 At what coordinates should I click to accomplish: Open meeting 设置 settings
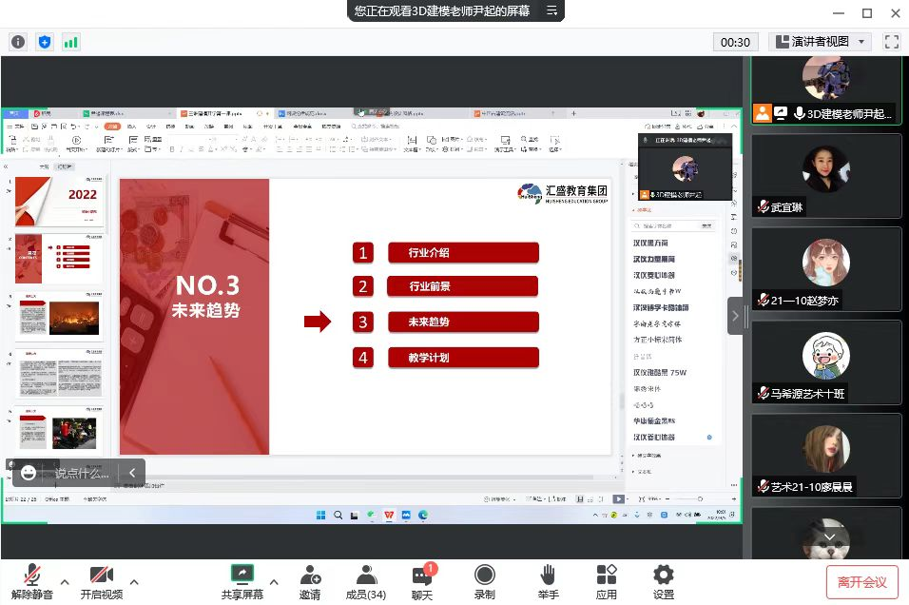(x=663, y=581)
